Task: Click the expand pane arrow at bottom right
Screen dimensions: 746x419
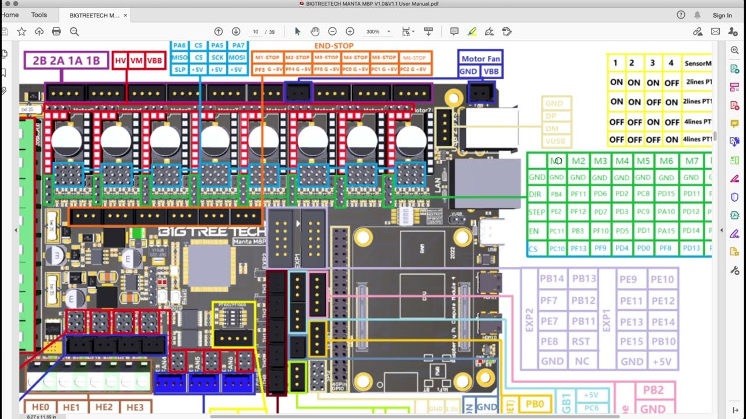Action: pyautogui.click(x=735, y=410)
